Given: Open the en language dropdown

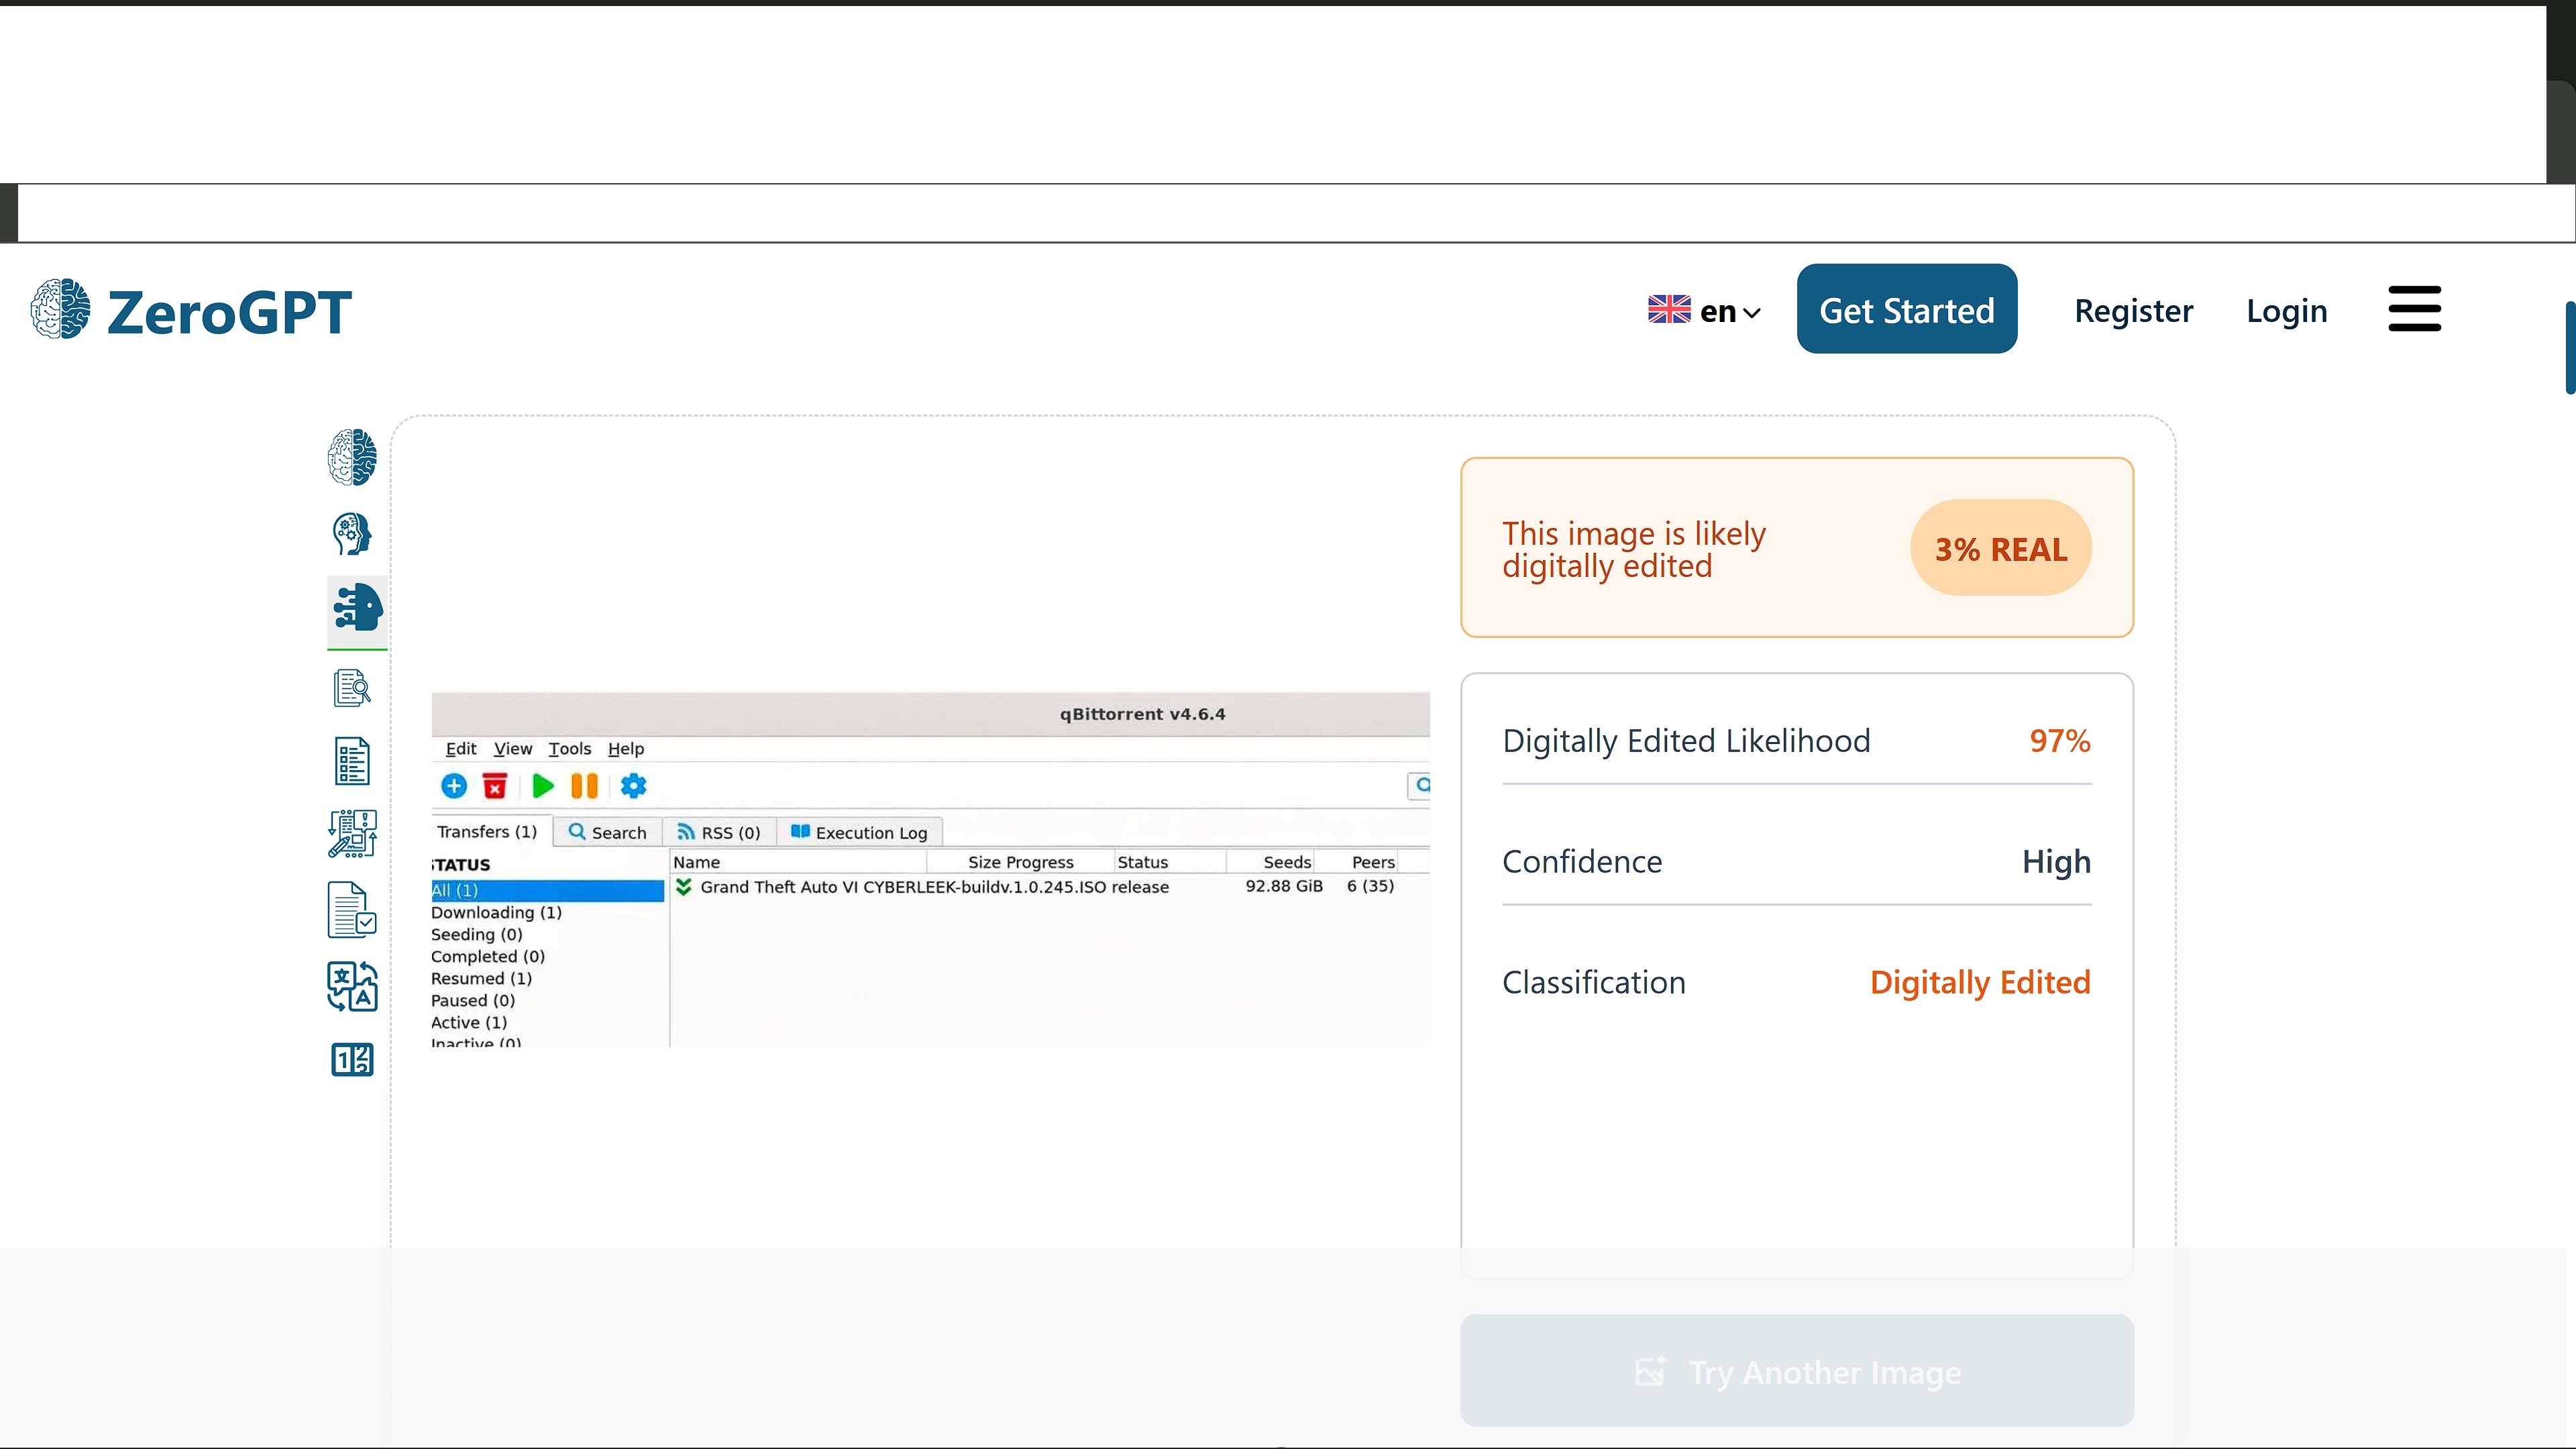Looking at the screenshot, I should (x=1704, y=311).
